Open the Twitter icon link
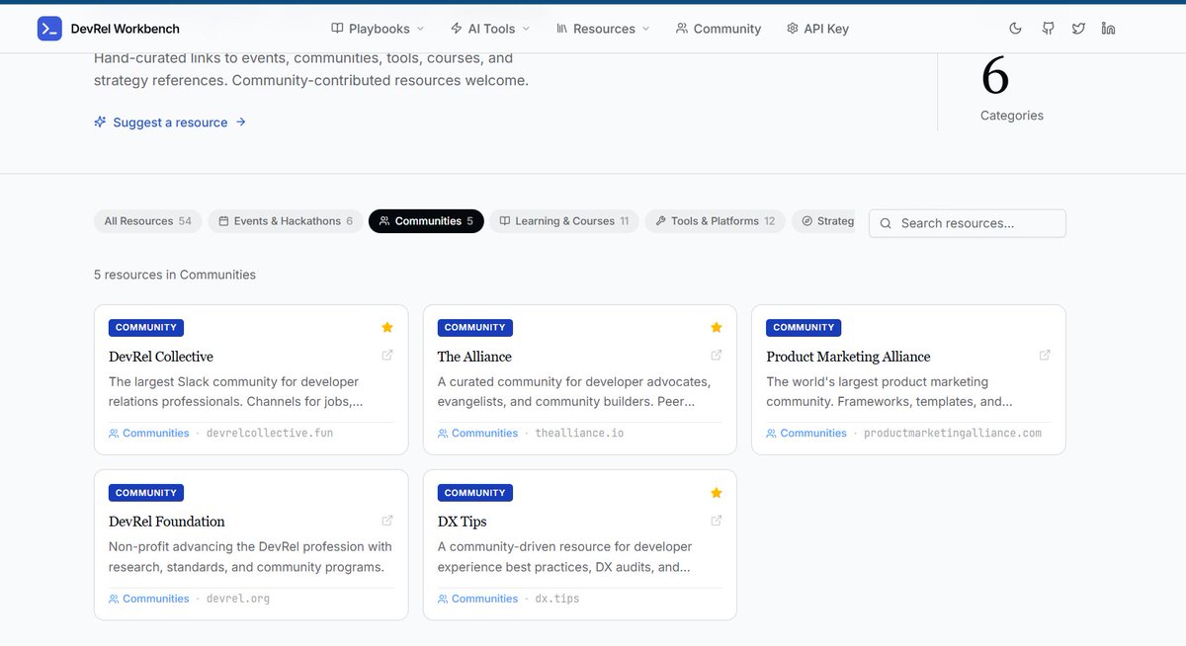This screenshot has width=1186, height=646. pos(1078,29)
